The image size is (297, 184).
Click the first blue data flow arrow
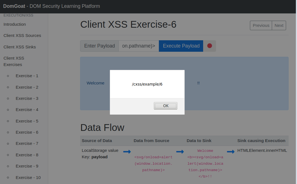(127, 152)
